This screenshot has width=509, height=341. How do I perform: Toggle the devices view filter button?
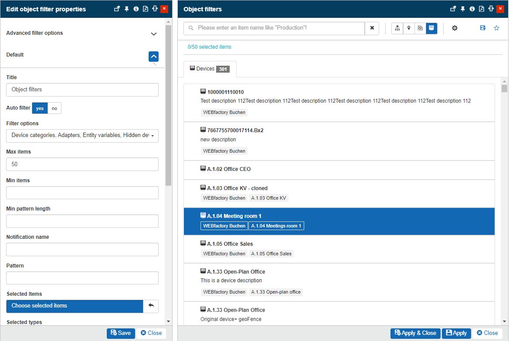coord(431,28)
